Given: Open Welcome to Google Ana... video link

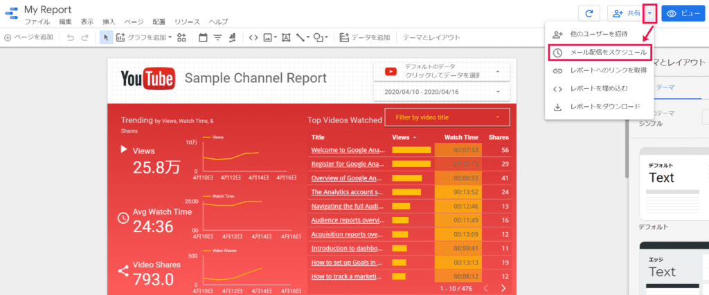Looking at the screenshot, I should (x=348, y=150).
